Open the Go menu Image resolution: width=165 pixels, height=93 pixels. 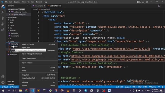point(29,2)
